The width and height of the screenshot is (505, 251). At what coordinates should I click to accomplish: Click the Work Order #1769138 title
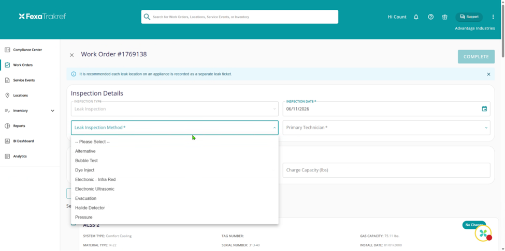click(113, 54)
